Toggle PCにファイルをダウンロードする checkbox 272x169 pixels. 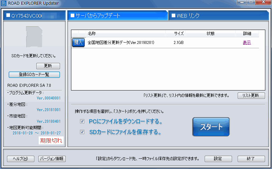pyautogui.click(x=82, y=121)
